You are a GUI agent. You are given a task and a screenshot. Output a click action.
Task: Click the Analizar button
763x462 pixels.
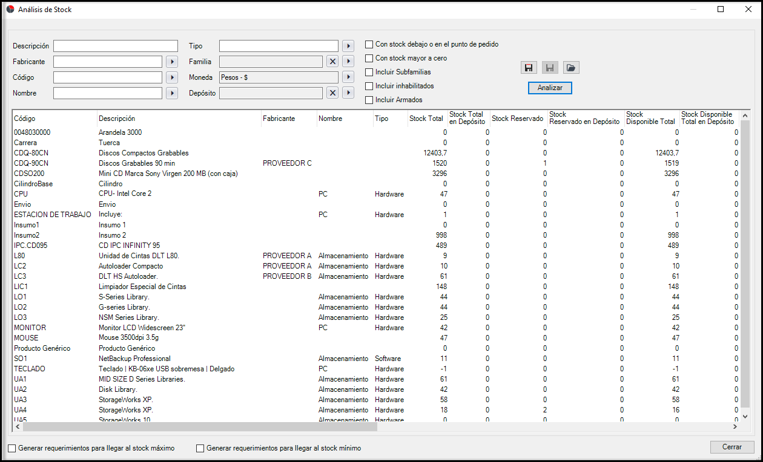[x=550, y=88]
